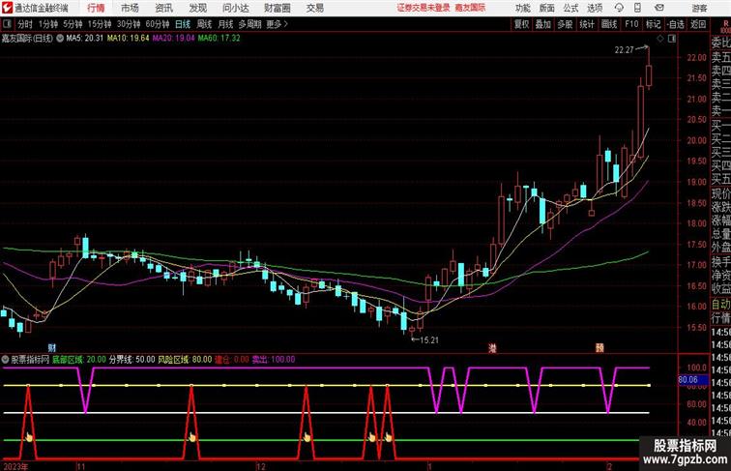The image size is (731, 471).
Task: Toggle the left sidebar panel icon
Action: pos(7,24)
